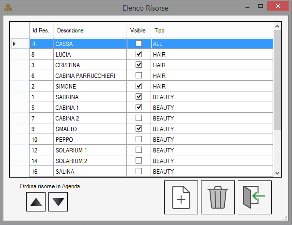Toggle Visibile checkbox for SMALTO row
This screenshot has width=292, height=225.
pos(139,129)
